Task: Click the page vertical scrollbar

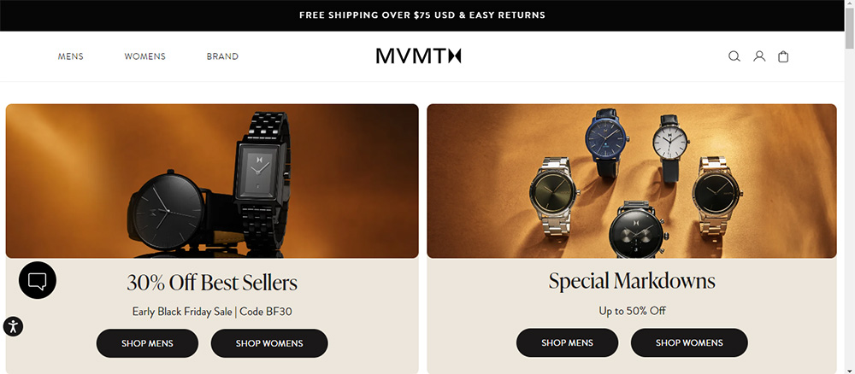Action: pos(850,191)
